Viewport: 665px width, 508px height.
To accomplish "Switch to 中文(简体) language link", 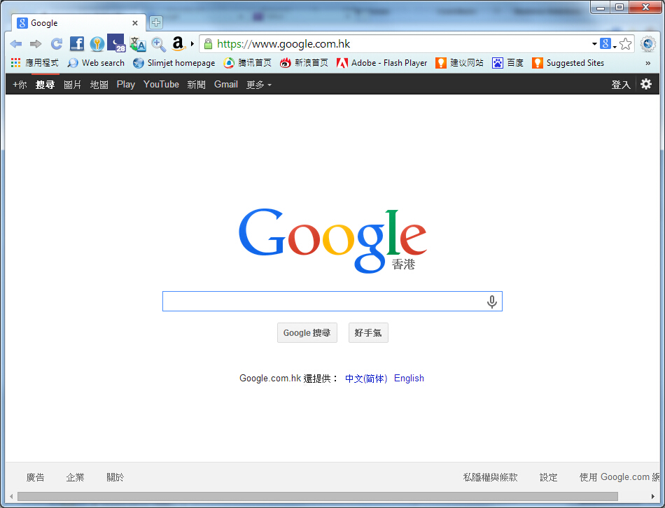I will tap(366, 379).
